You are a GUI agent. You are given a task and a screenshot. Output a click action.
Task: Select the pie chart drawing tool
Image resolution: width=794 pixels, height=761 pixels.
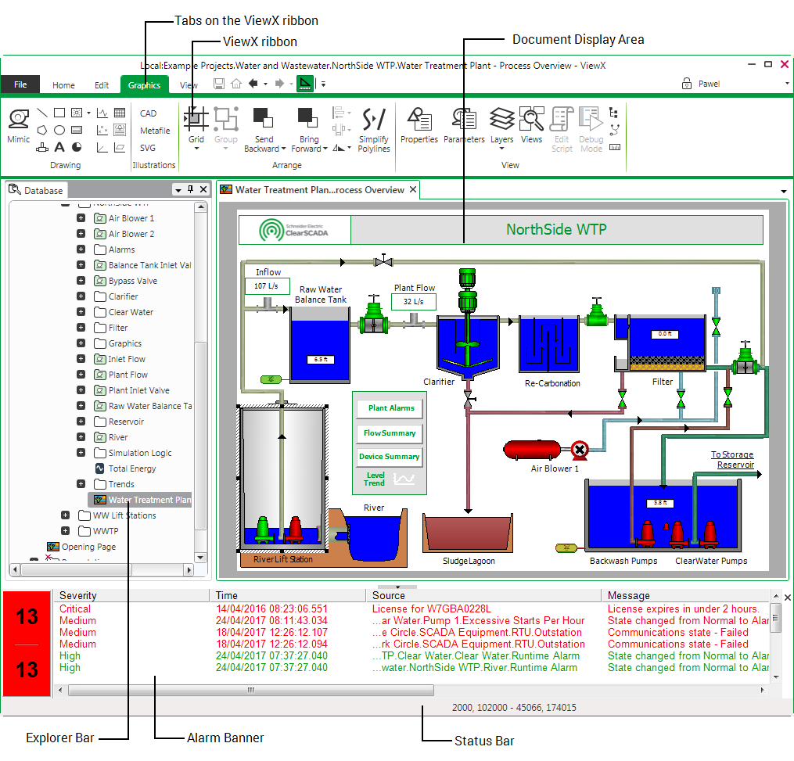[x=77, y=147]
